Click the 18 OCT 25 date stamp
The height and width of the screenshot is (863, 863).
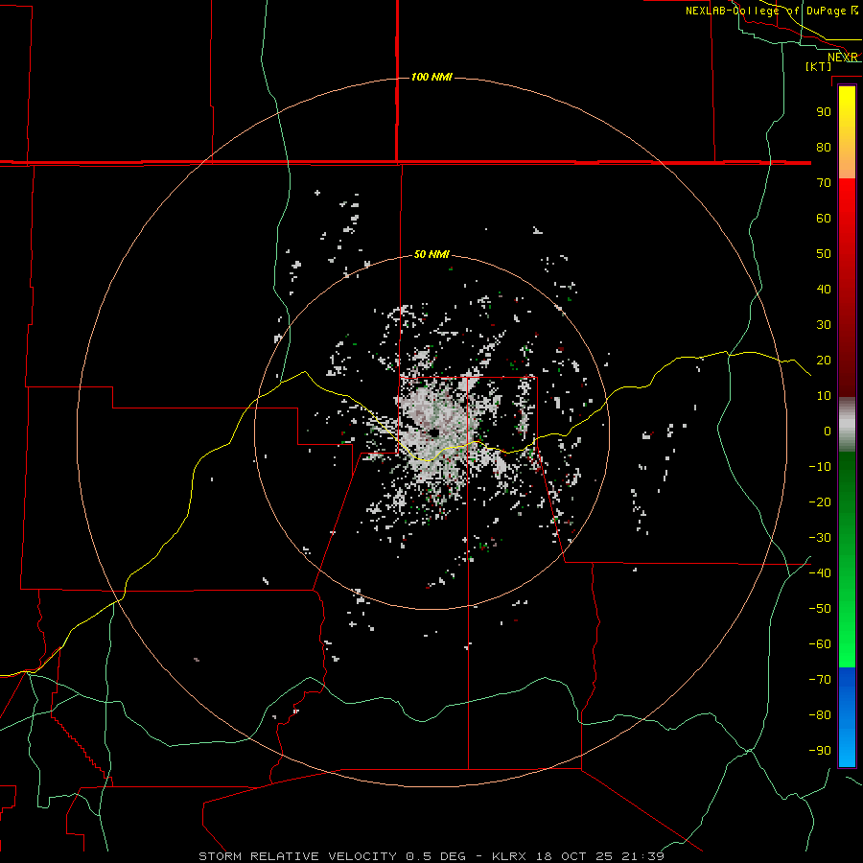(x=574, y=856)
